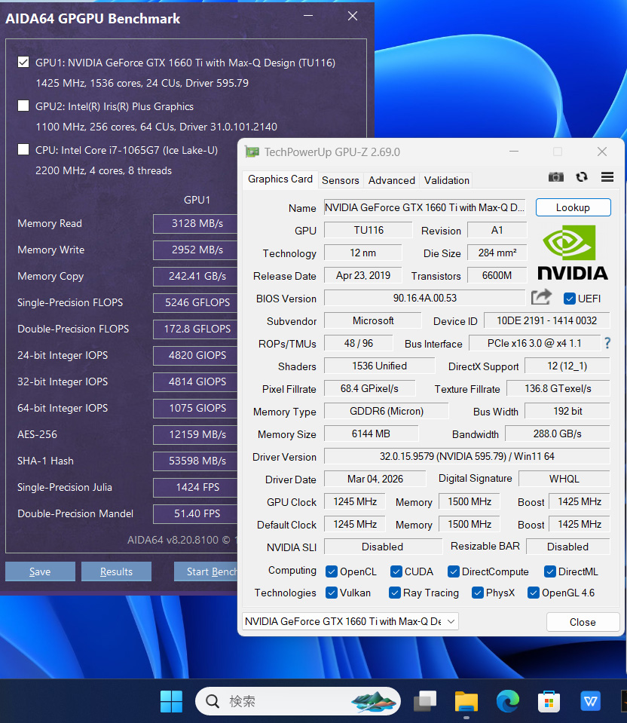Toggle the OpenGL 4.6 checkbox
The image size is (627, 723).
(x=534, y=593)
